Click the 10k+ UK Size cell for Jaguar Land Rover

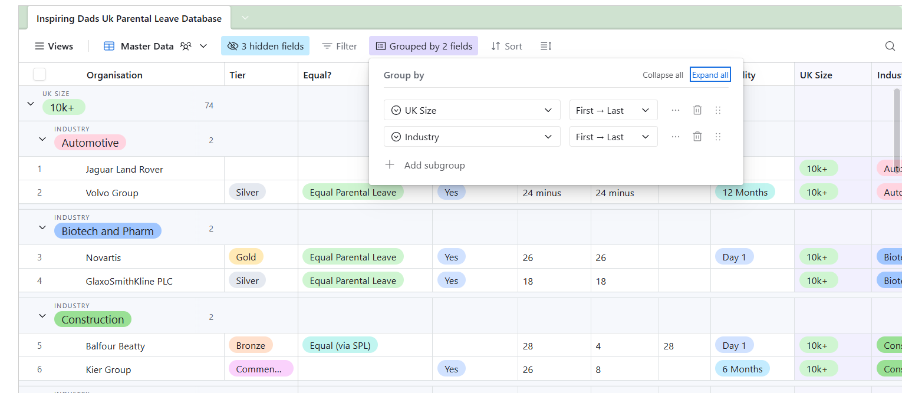(x=818, y=169)
